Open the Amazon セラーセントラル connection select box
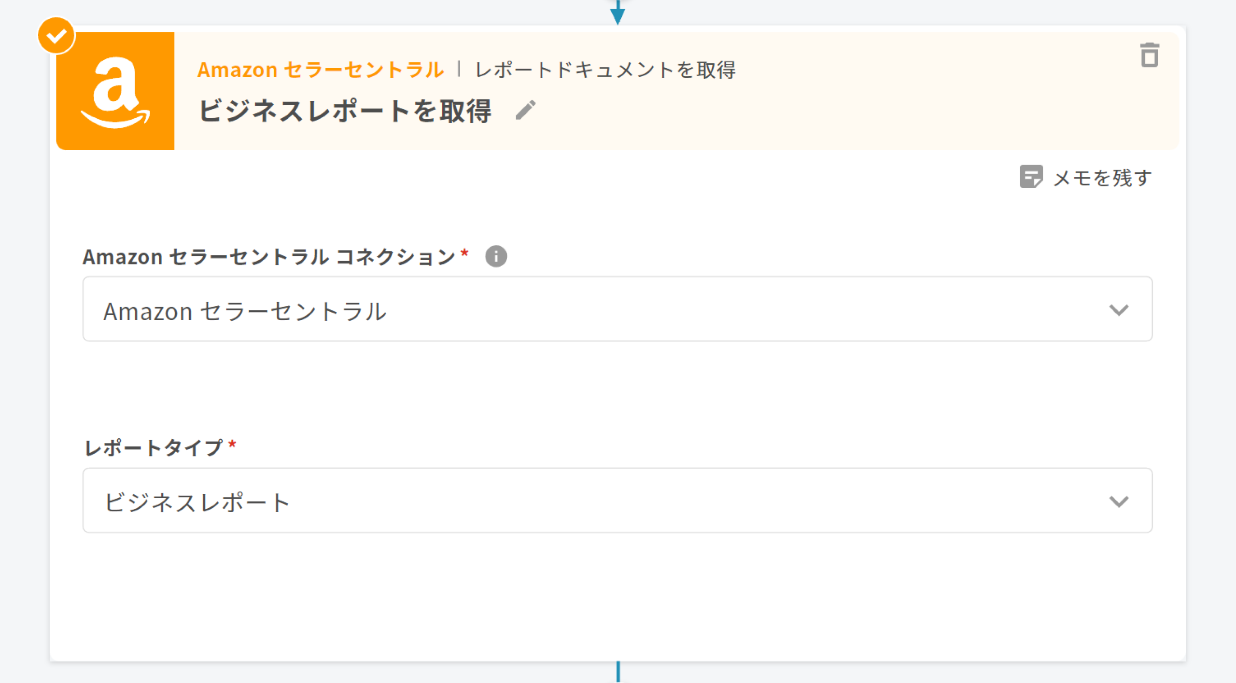This screenshot has width=1236, height=683. (x=579, y=310)
